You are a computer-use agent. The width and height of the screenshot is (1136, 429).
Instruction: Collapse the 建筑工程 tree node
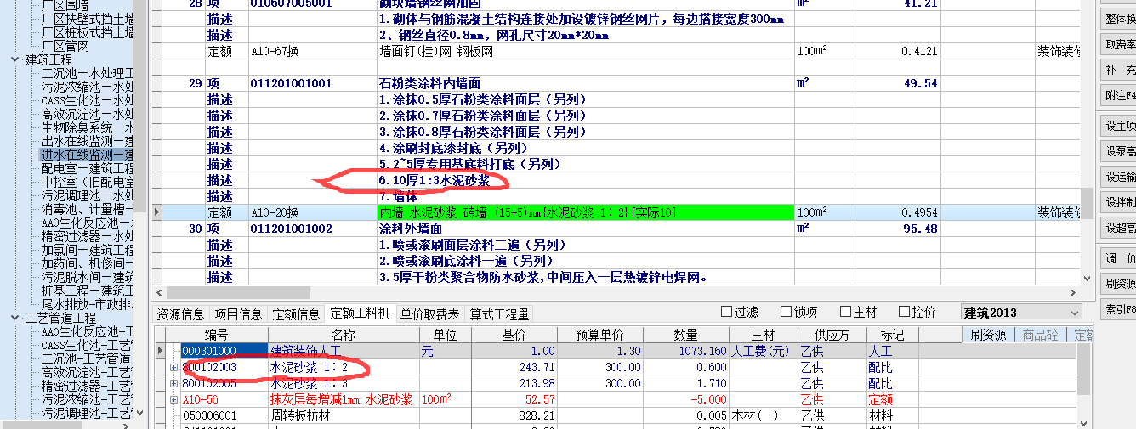15,59
